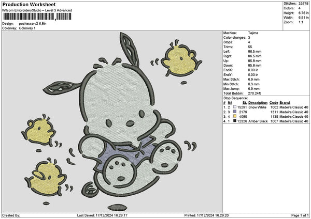
Task: Click the 'Description' column header
Action: (x=258, y=103)
